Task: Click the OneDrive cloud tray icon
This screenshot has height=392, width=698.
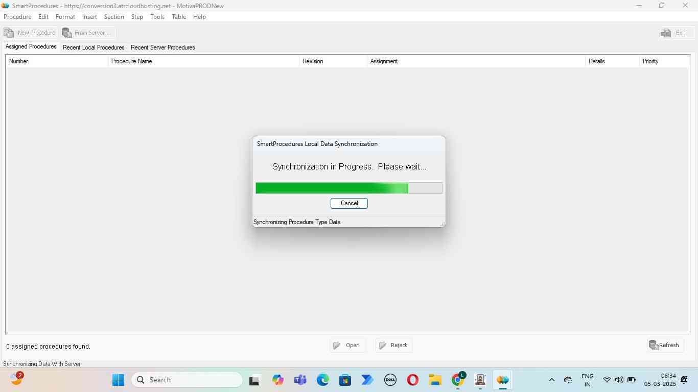Action: coord(568,380)
